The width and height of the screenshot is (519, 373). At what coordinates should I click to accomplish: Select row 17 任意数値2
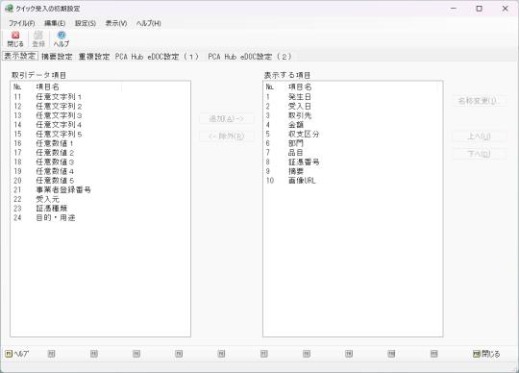tap(100, 153)
